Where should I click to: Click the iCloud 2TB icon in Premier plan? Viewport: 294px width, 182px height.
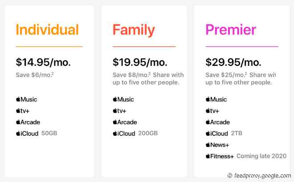(x=216, y=133)
